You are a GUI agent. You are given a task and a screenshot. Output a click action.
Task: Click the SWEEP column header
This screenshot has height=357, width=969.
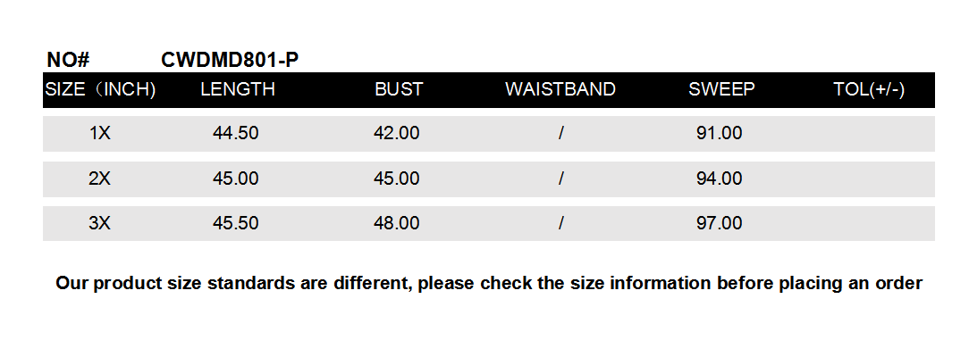pos(721,89)
